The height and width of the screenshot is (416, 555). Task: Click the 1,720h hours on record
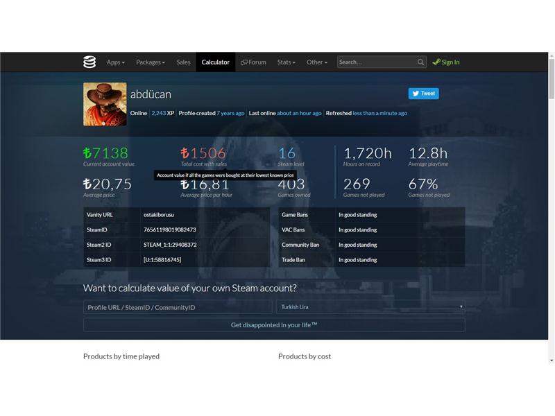click(x=368, y=153)
